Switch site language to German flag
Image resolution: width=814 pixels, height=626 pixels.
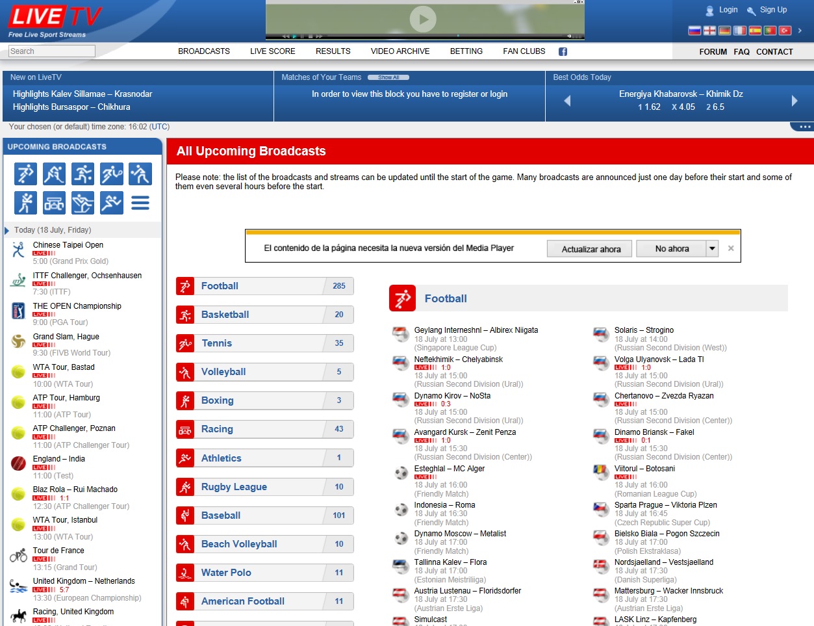[724, 31]
